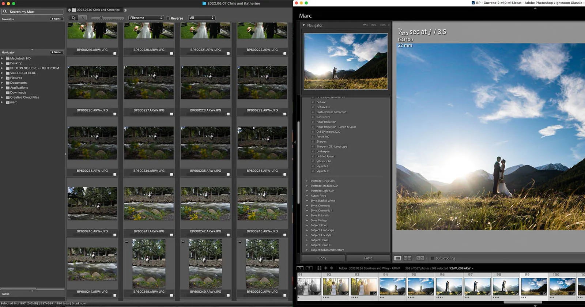The height and width of the screenshot is (307, 585).
Task: Click the portrait marker on BP600248 thumbnail
Action: (127, 242)
